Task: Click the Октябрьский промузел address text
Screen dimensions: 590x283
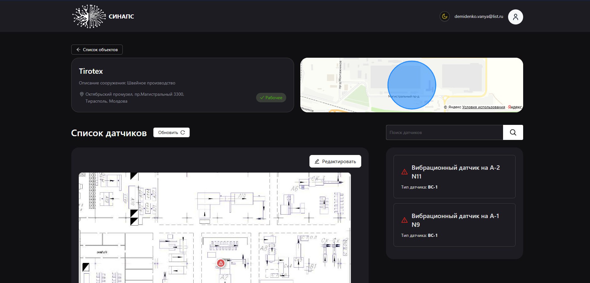Action: point(135,98)
